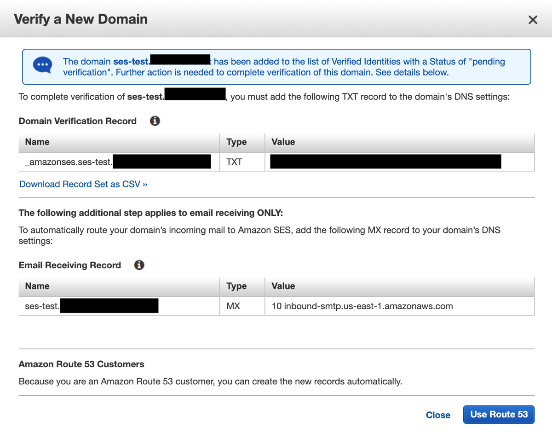Click the speech bubble icon in the banner
The width and height of the screenshot is (552, 434).
[43, 65]
